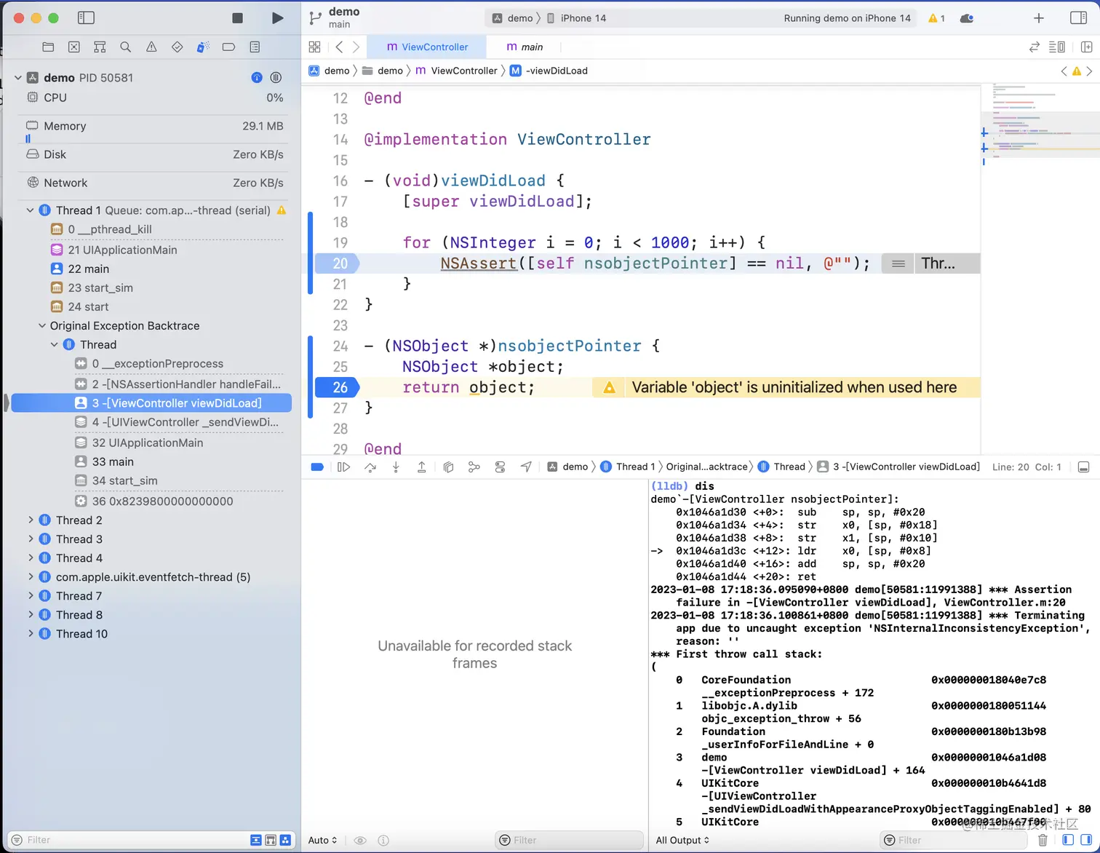Image resolution: width=1100 pixels, height=853 pixels.
Task: Select -viewDidLoad in the jump bar
Action: coord(549,71)
